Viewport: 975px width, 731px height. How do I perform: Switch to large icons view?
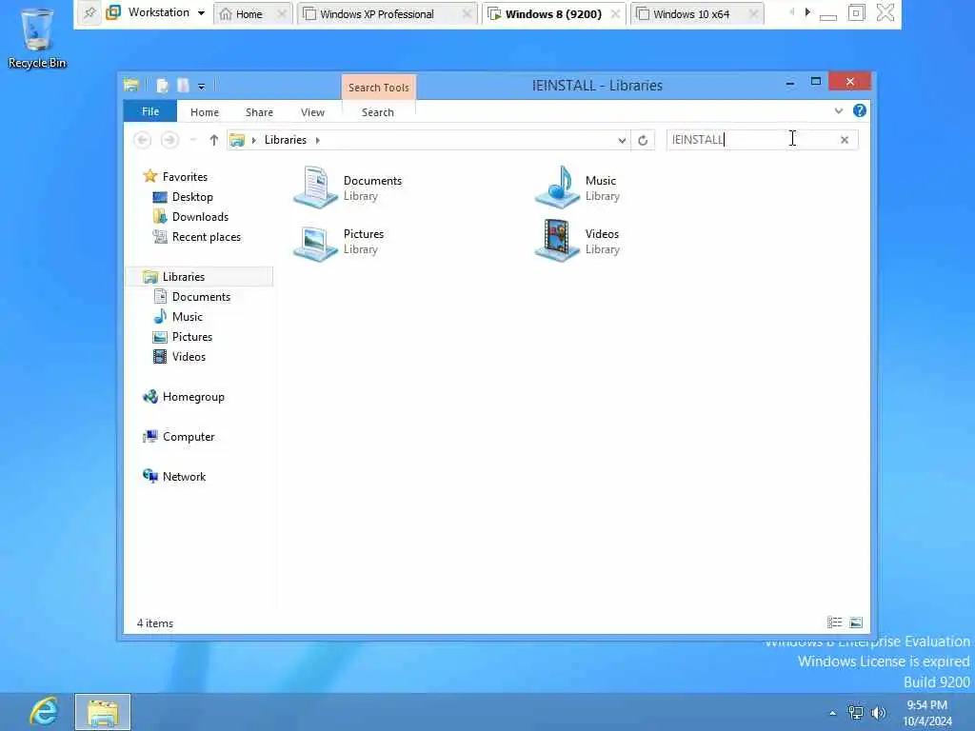[x=856, y=622]
